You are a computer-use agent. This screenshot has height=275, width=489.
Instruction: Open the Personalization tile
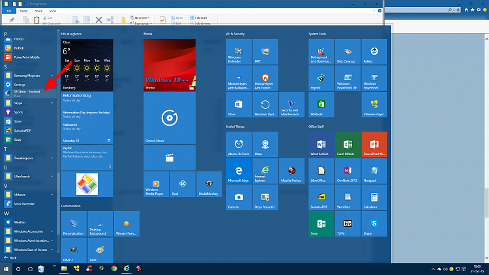coord(74,224)
